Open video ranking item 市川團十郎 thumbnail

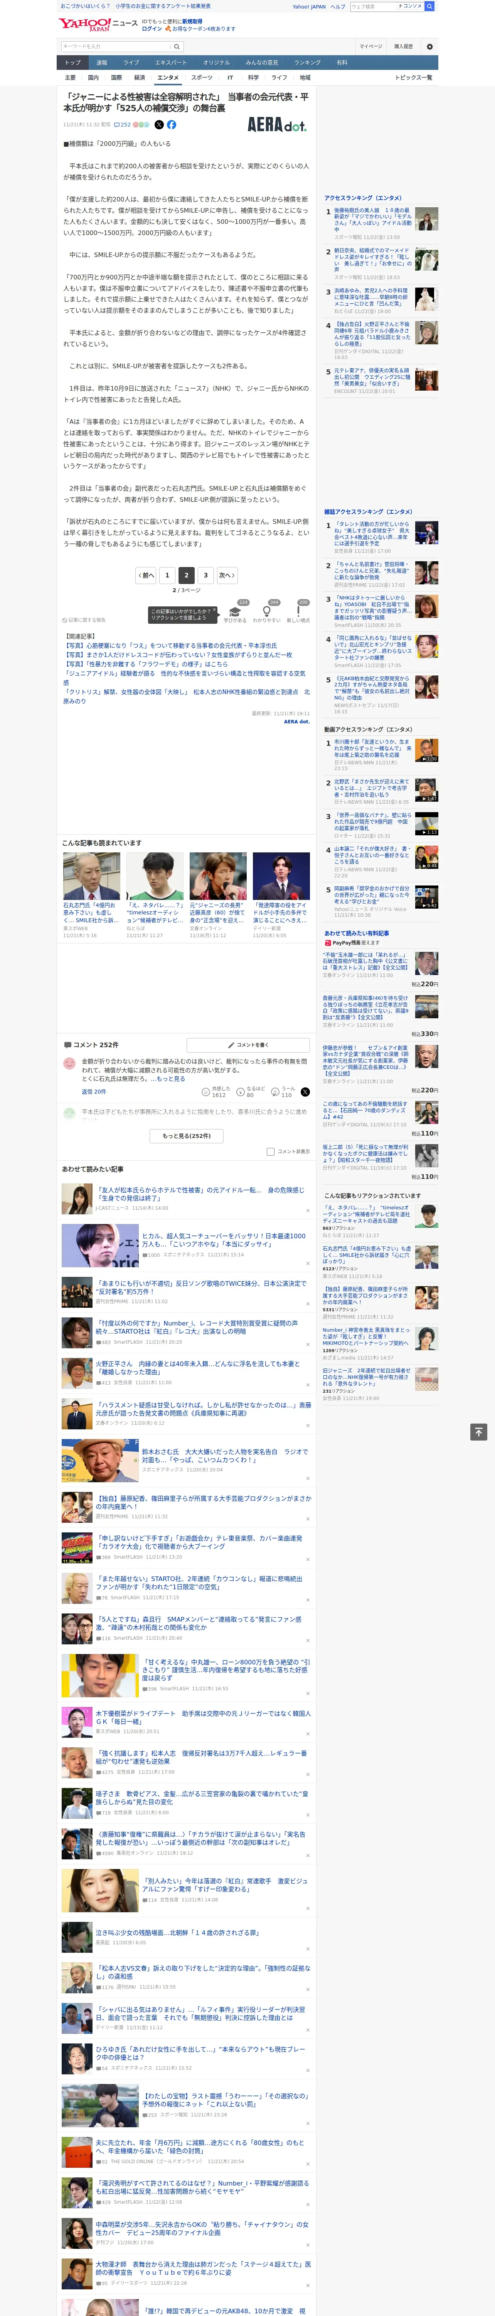(427, 750)
